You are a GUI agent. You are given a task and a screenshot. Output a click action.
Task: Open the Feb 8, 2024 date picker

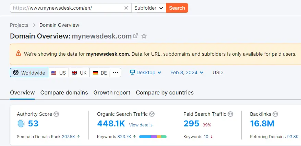[x=187, y=72]
